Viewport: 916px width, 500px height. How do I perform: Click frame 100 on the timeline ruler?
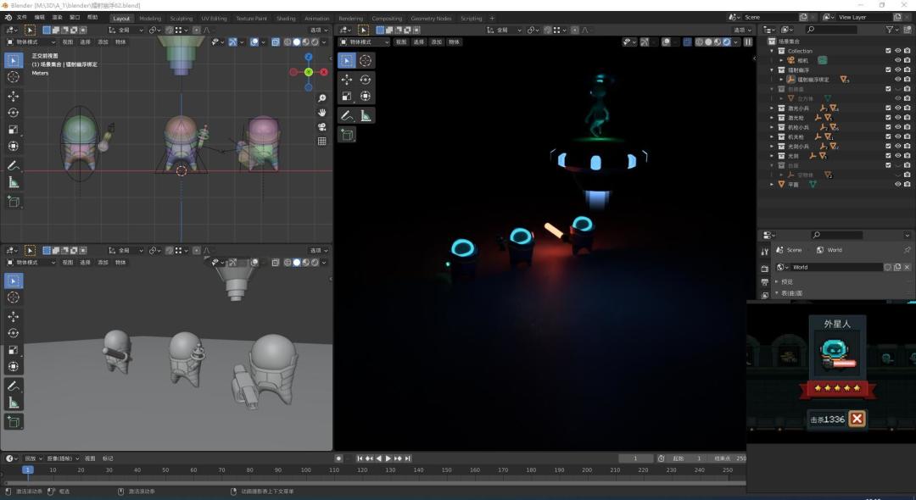pos(306,469)
